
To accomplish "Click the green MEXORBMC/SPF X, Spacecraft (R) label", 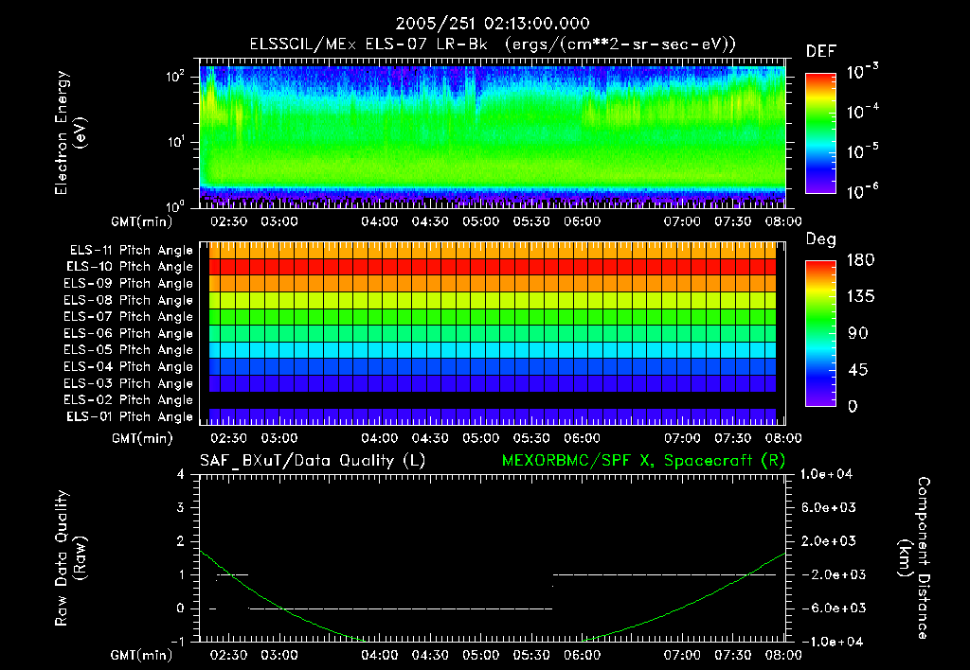I will [x=643, y=461].
